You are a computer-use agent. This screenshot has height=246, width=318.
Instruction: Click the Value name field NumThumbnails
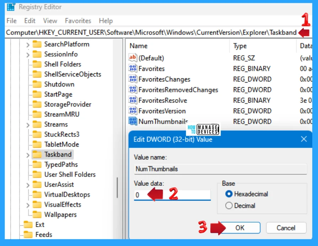pos(220,169)
